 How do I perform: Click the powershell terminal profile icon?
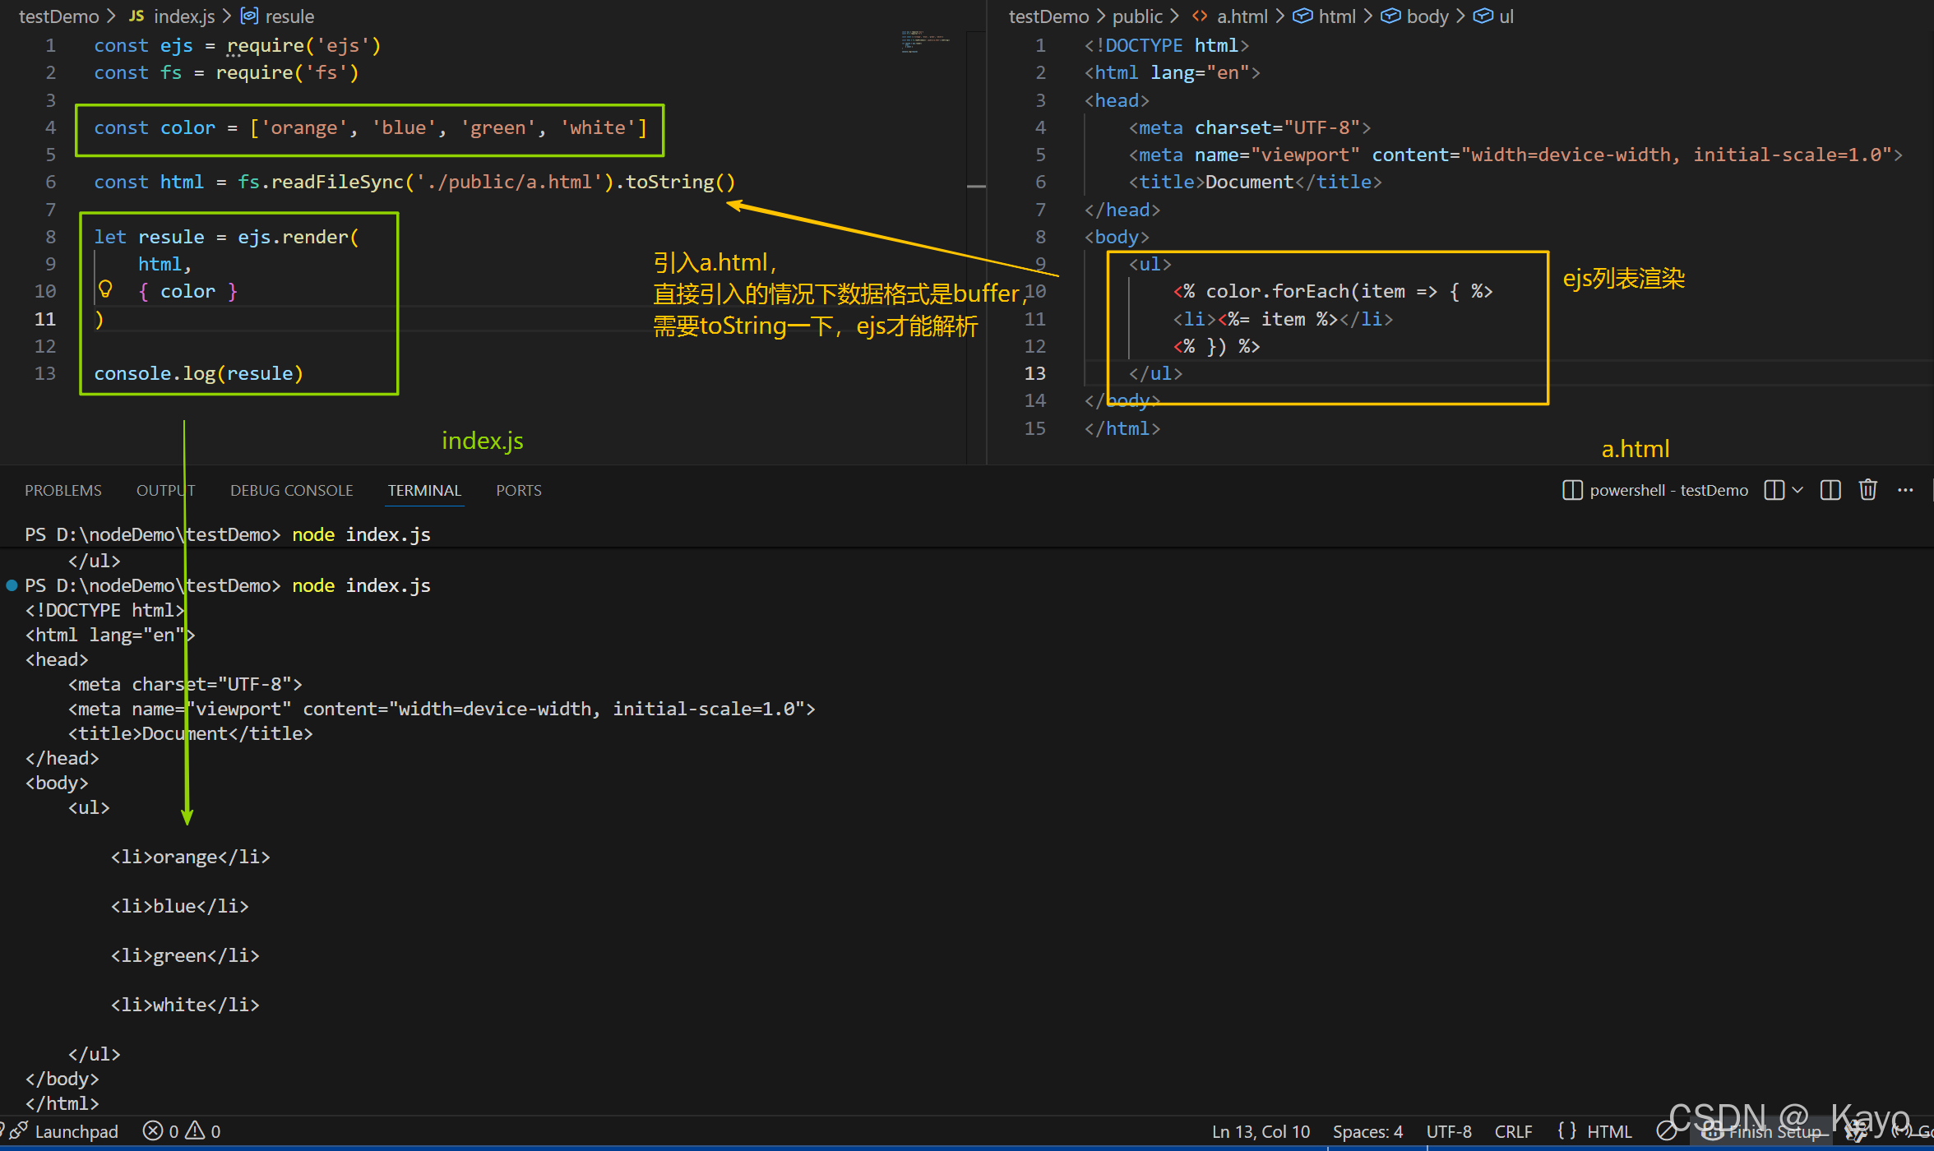pos(1571,490)
